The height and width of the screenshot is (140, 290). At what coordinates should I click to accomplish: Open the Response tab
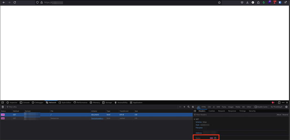pos(232,111)
